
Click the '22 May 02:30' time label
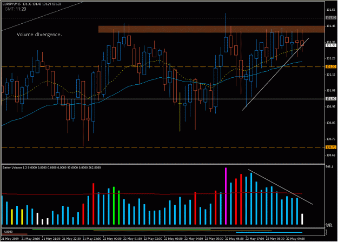point(153,239)
